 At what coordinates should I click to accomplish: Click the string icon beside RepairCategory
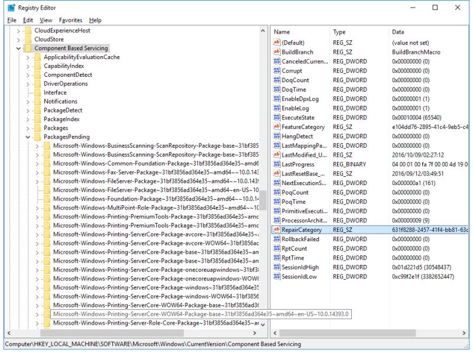276,229
